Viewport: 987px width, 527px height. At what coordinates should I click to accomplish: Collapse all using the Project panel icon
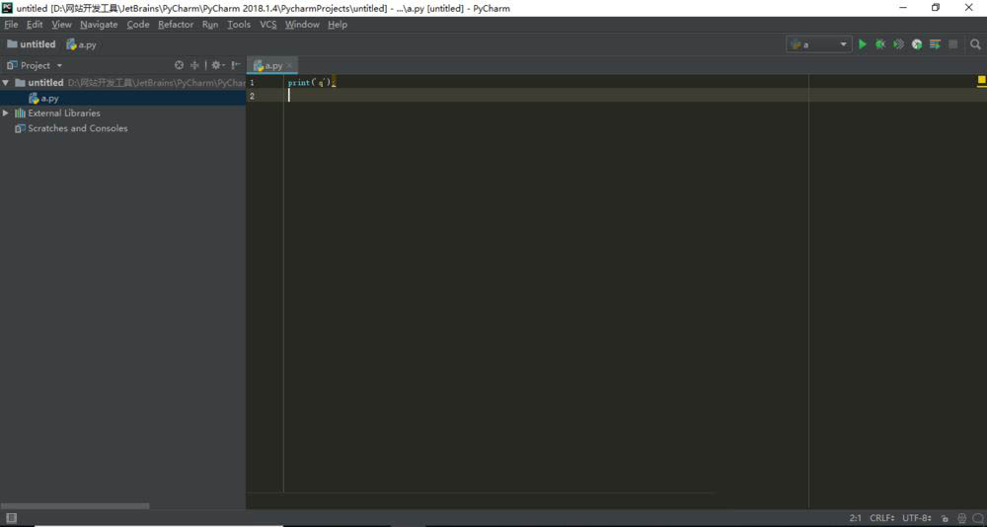click(x=194, y=65)
